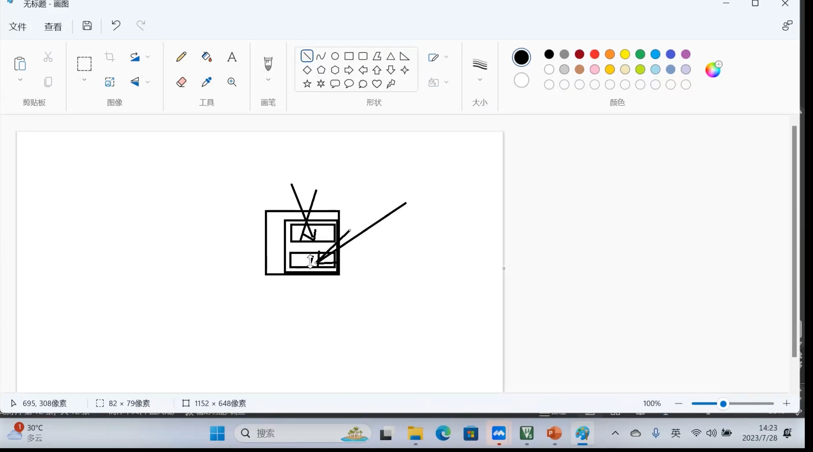The image size is (813, 452).
Task: Open the Windows Start menu
Action: click(217, 433)
